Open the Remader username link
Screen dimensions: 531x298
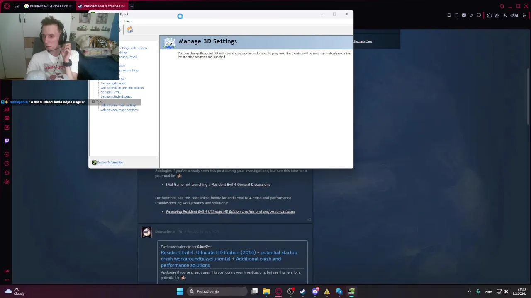click(x=163, y=232)
